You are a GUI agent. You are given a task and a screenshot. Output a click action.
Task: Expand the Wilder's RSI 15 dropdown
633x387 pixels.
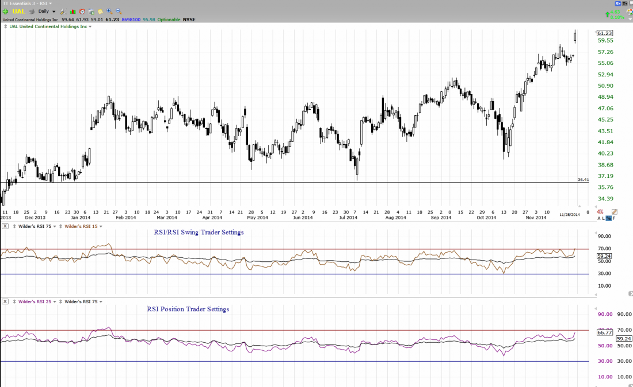(101, 226)
